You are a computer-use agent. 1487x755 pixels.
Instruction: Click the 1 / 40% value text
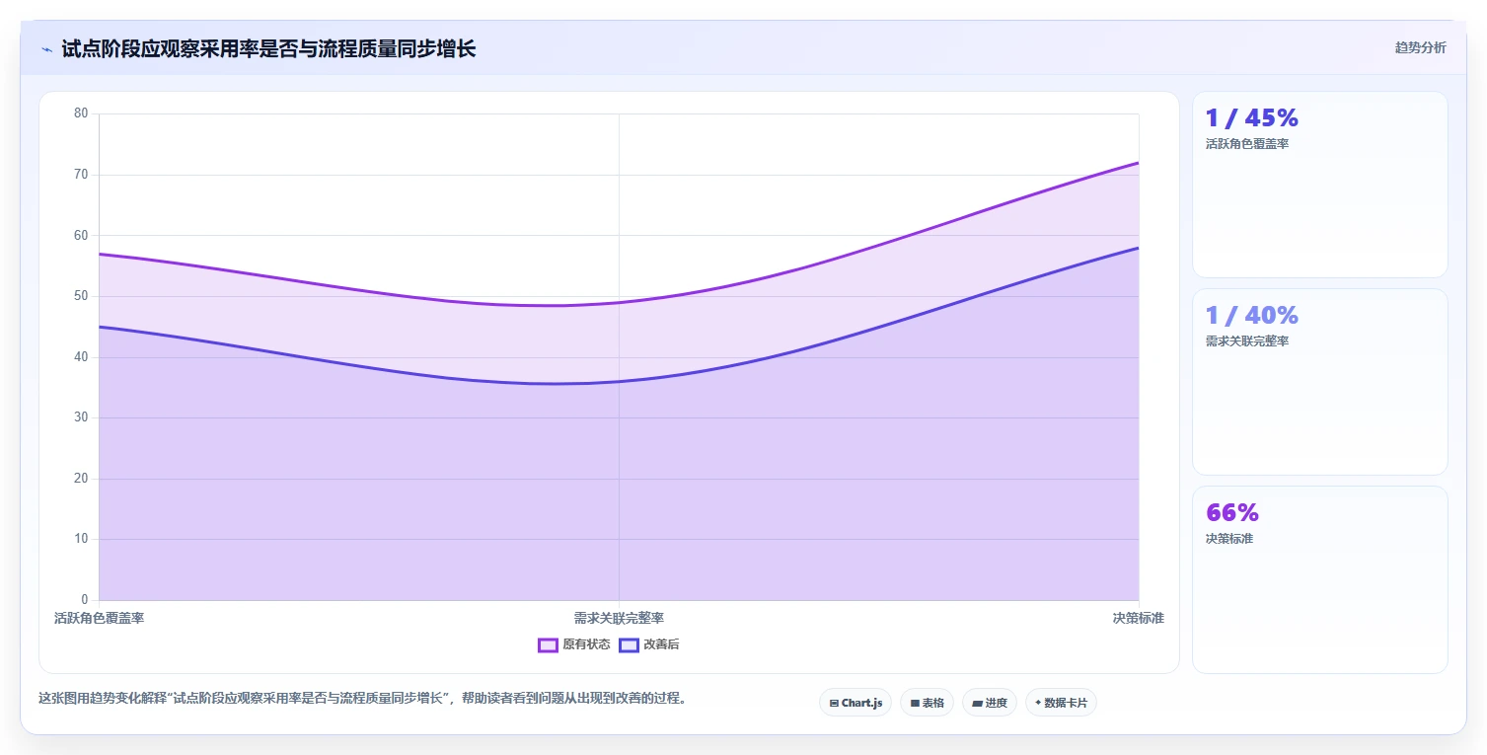1252,315
